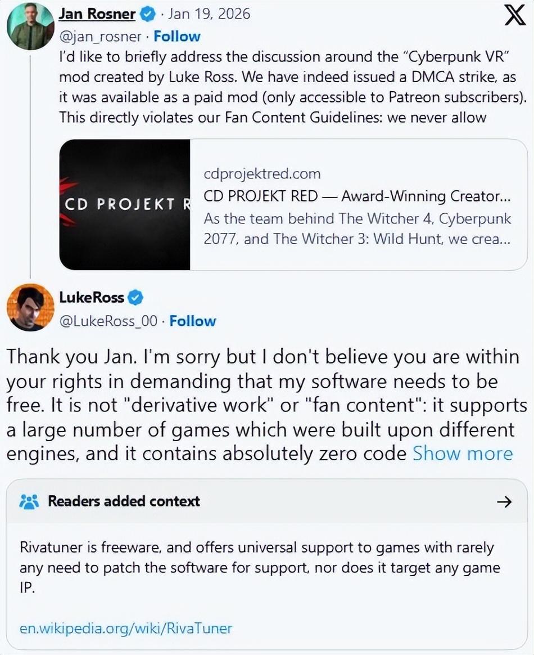Viewport: 534px width, 655px height.
Task: Click the Readers added context heading
Action: pyautogui.click(x=124, y=501)
